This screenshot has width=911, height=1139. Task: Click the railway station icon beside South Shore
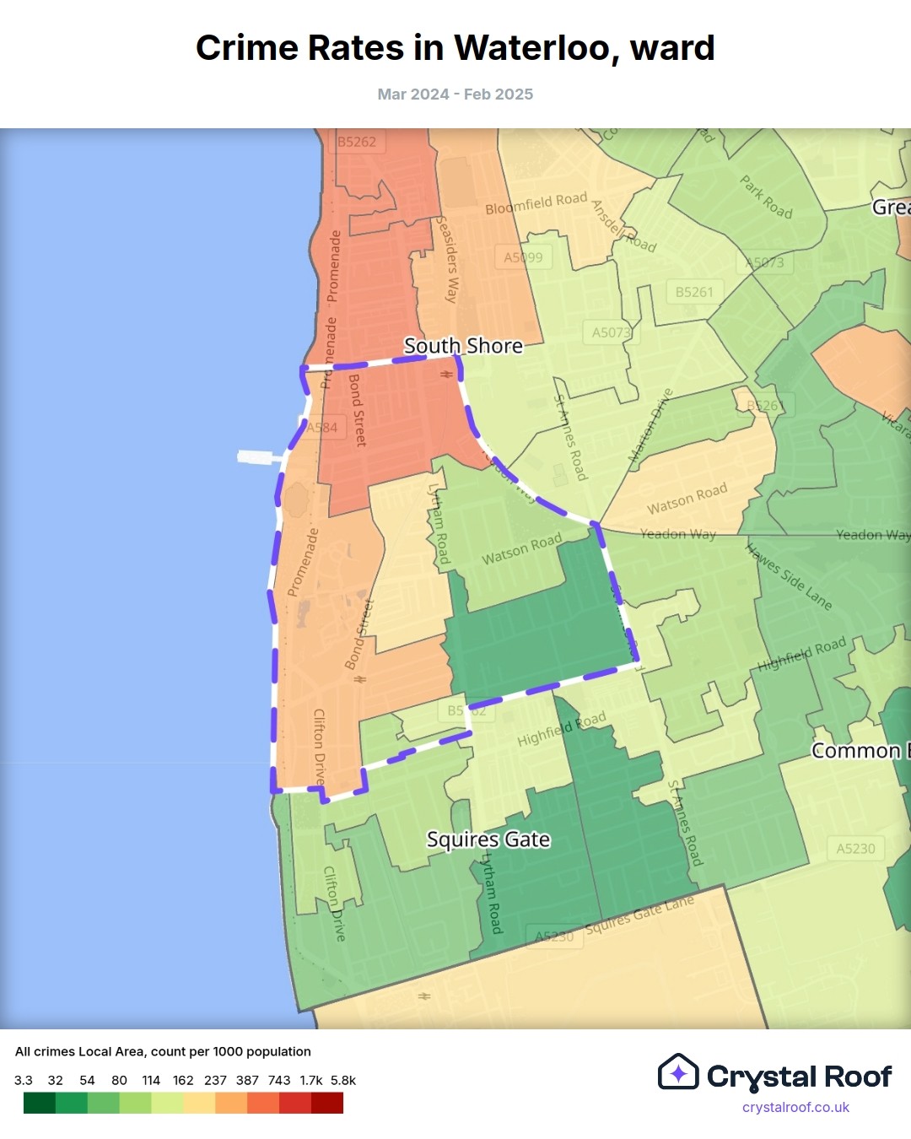pyautogui.click(x=446, y=374)
